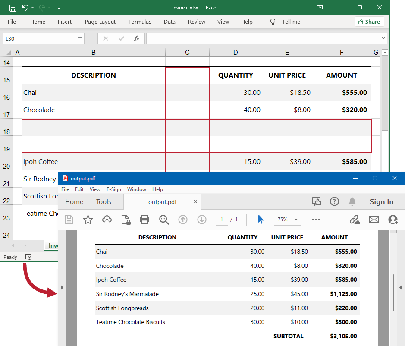Upload the PDF to Adobe cloud storage
Screen dimensions: 405x346
pos(107,220)
